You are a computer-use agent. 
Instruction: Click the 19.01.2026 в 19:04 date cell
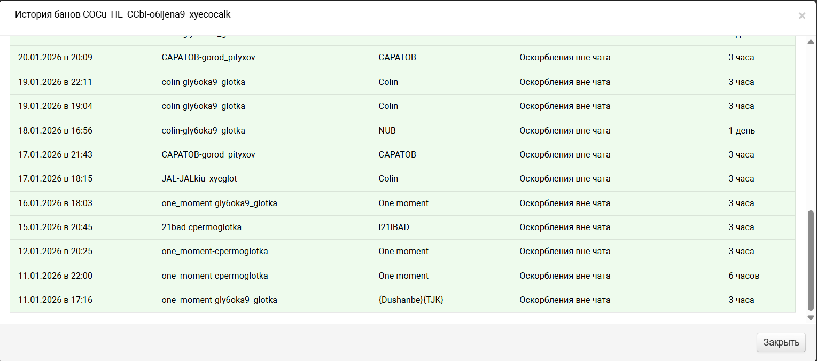(x=55, y=106)
